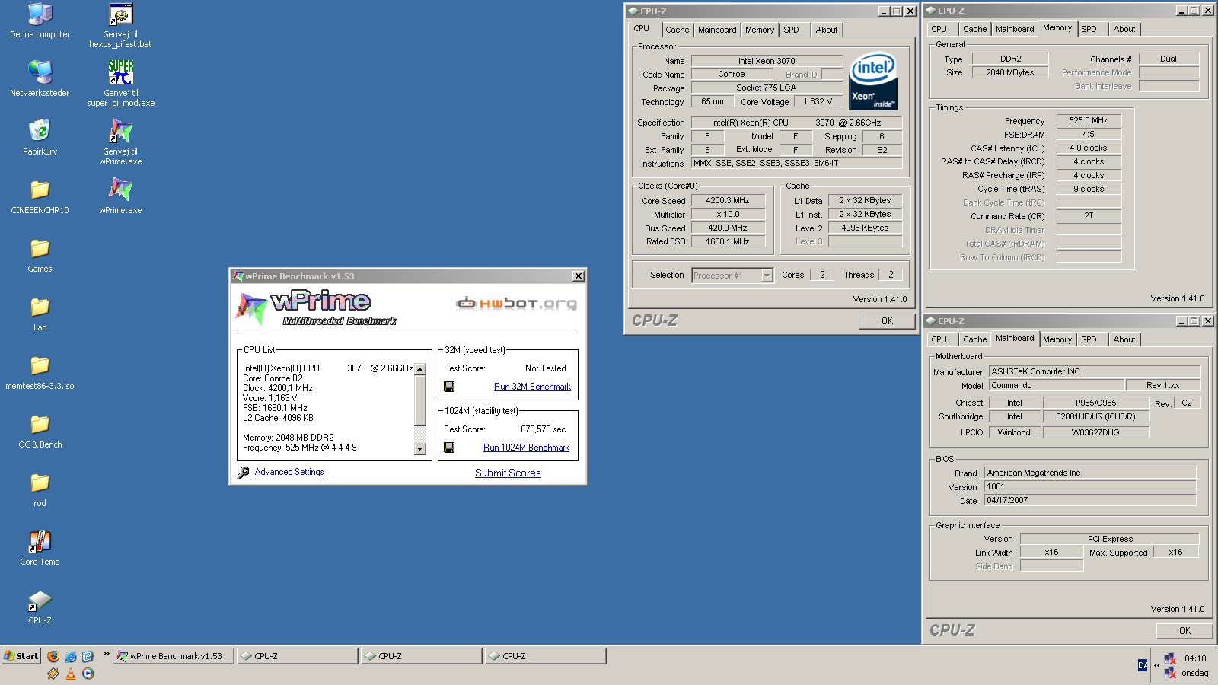This screenshot has height=685, width=1218.
Task: Click the DA language indicator in the tray
Action: (1143, 665)
